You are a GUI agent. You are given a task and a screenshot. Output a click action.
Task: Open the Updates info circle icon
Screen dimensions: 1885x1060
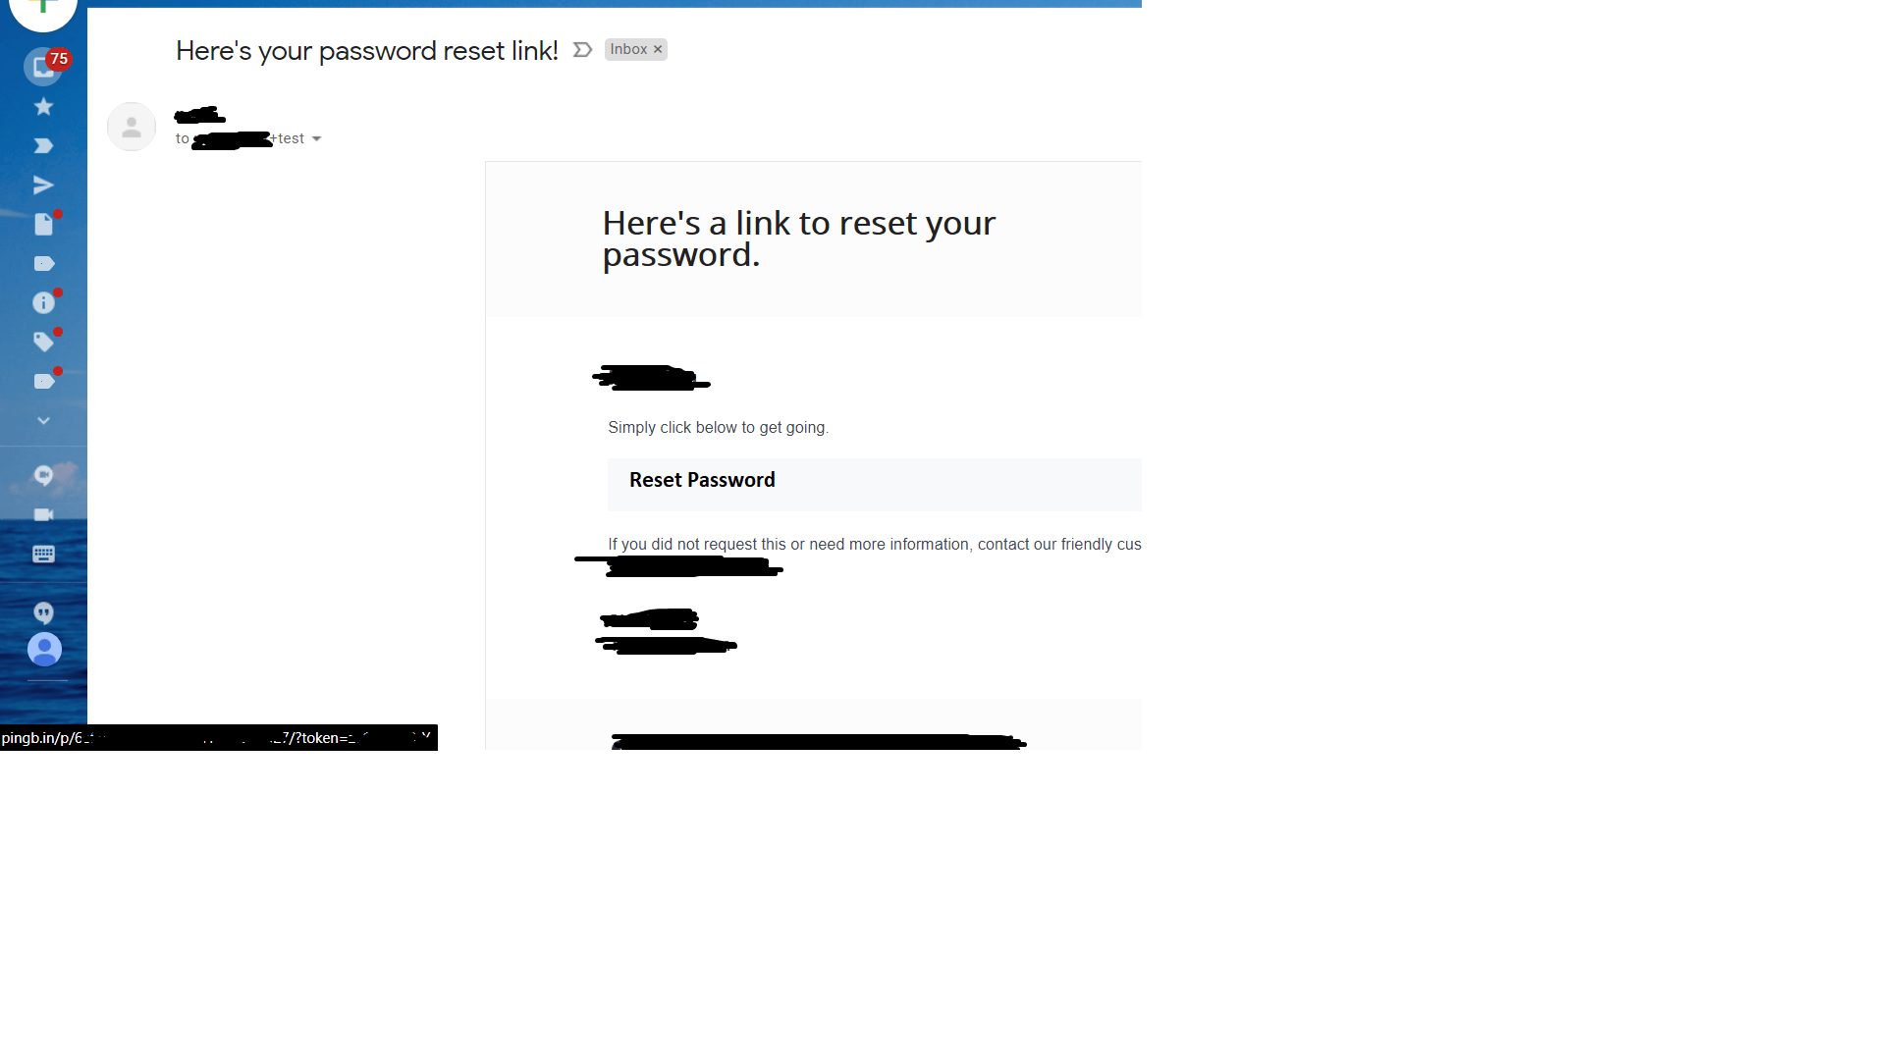[43, 302]
